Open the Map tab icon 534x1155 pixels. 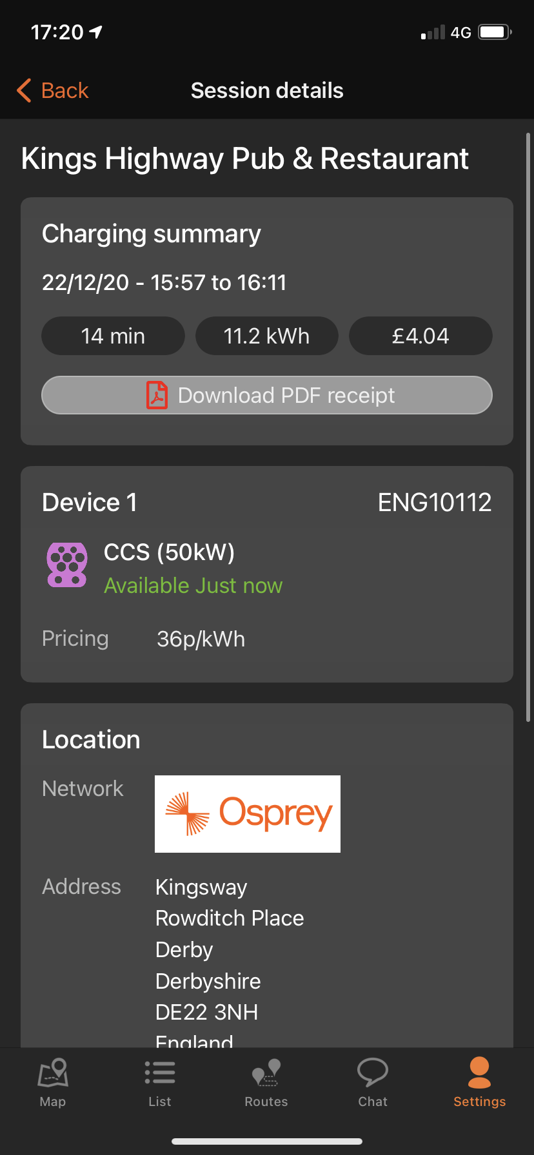pos(53,1072)
